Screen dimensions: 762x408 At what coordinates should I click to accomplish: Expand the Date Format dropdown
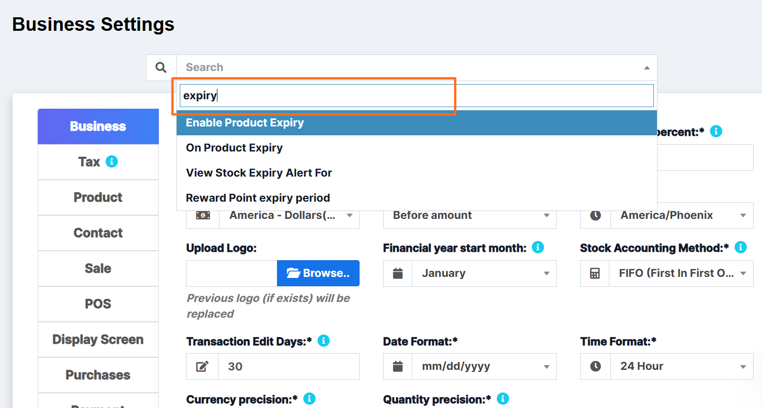484,366
